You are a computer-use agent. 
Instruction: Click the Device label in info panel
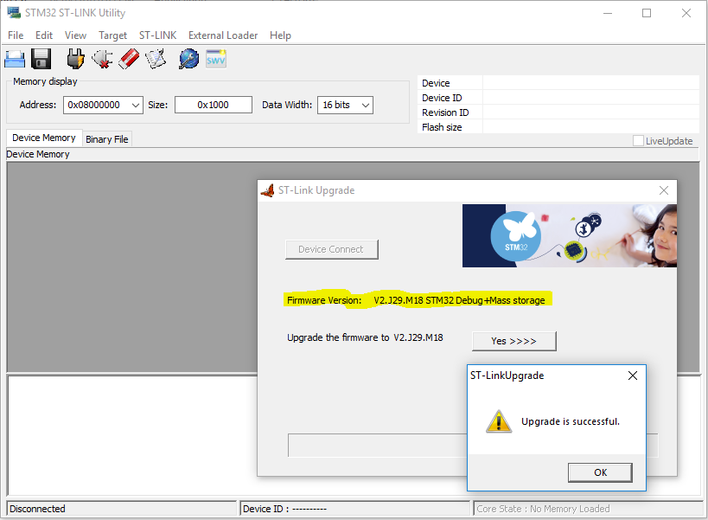[x=436, y=83]
